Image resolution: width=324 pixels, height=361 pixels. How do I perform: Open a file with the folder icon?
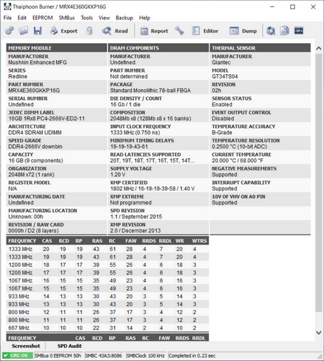[x=24, y=31]
